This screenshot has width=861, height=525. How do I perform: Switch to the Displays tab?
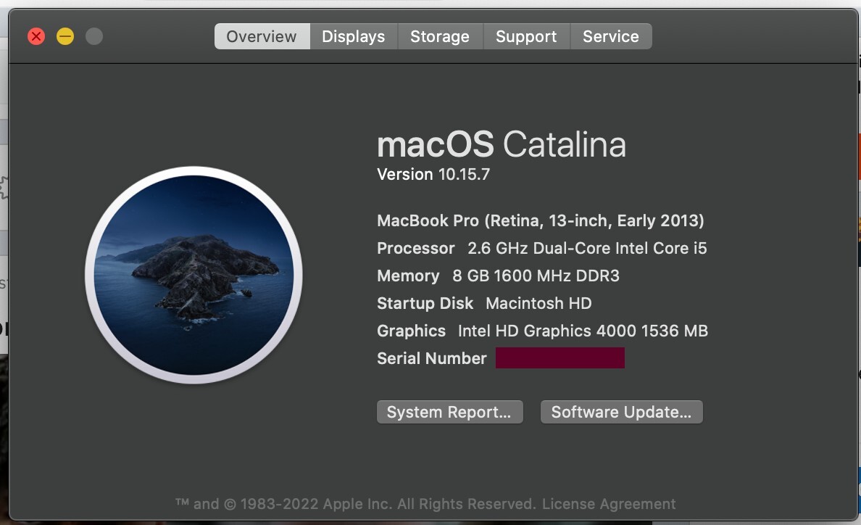pos(353,36)
